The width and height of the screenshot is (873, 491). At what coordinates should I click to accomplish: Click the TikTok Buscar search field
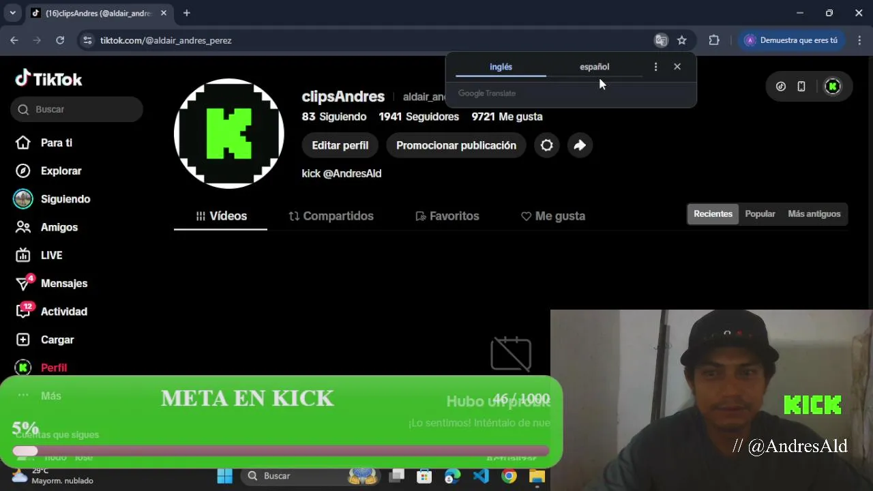tap(76, 109)
